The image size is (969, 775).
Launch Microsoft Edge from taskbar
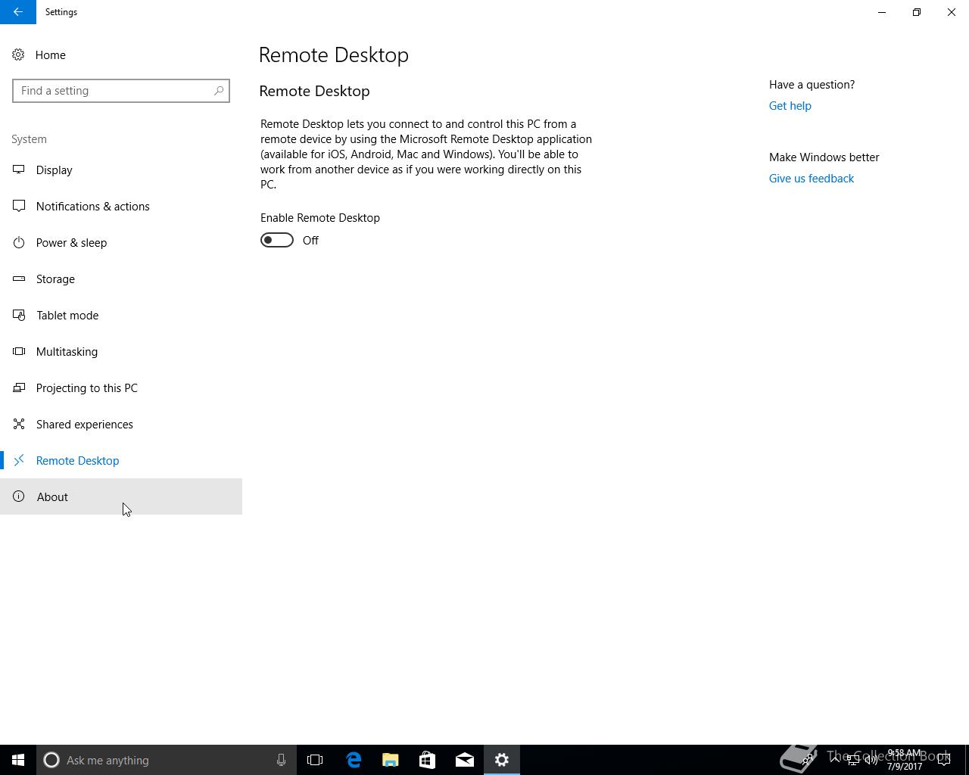(x=354, y=760)
